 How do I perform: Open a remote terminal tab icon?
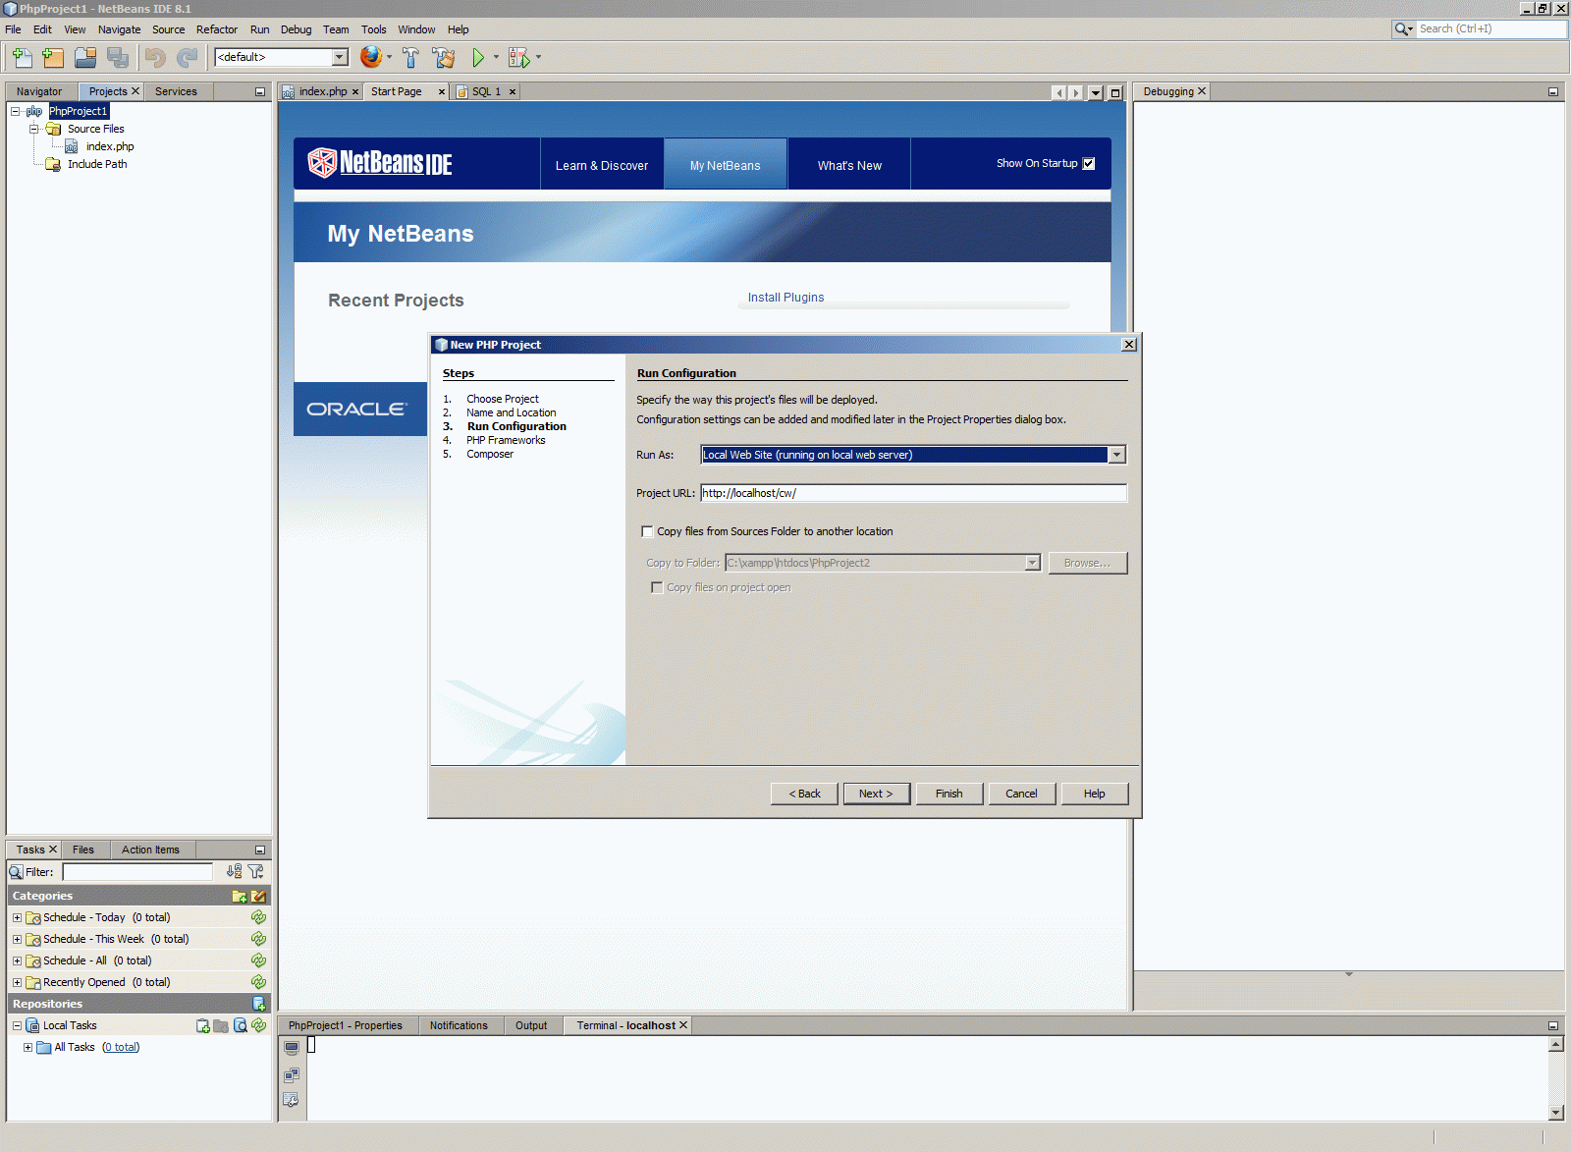292,1075
